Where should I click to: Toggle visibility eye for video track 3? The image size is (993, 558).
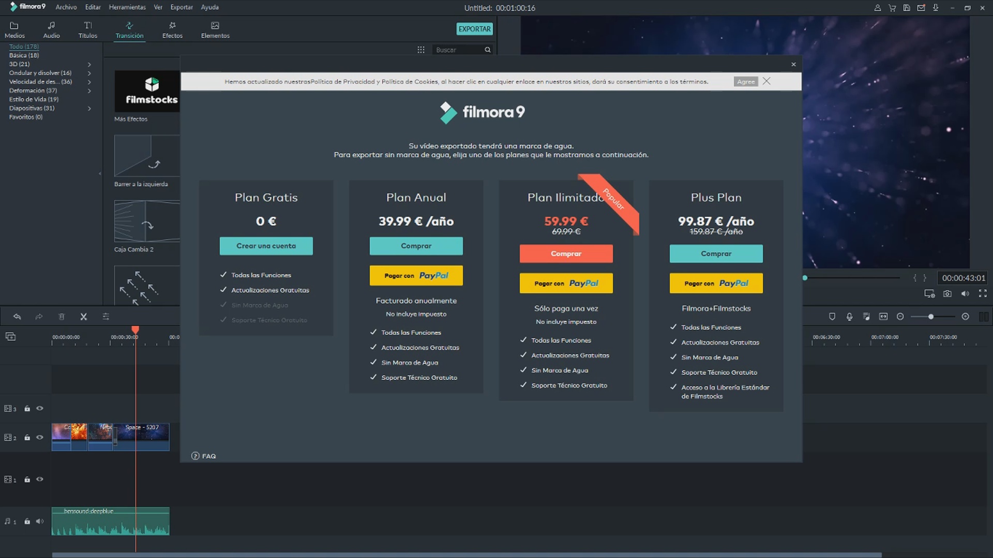(39, 409)
